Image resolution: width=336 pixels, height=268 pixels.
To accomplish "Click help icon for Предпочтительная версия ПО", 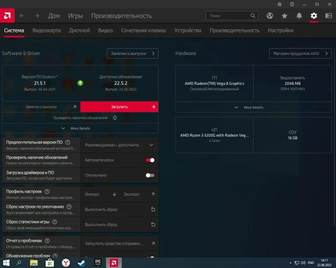I will point(68,142).
